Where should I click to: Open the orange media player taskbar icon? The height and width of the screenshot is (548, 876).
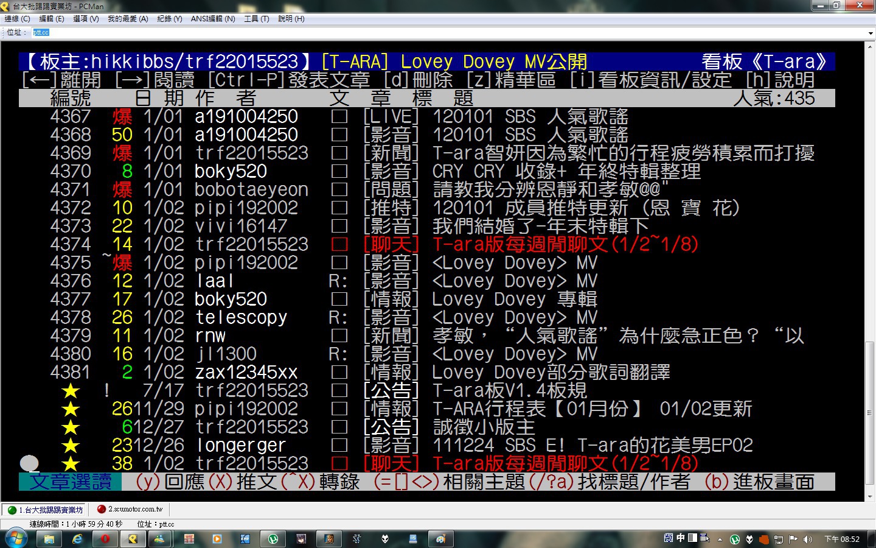click(x=217, y=539)
